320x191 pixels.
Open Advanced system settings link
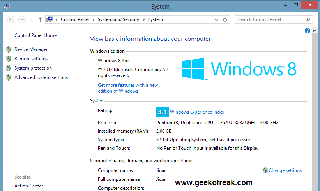point(41,77)
